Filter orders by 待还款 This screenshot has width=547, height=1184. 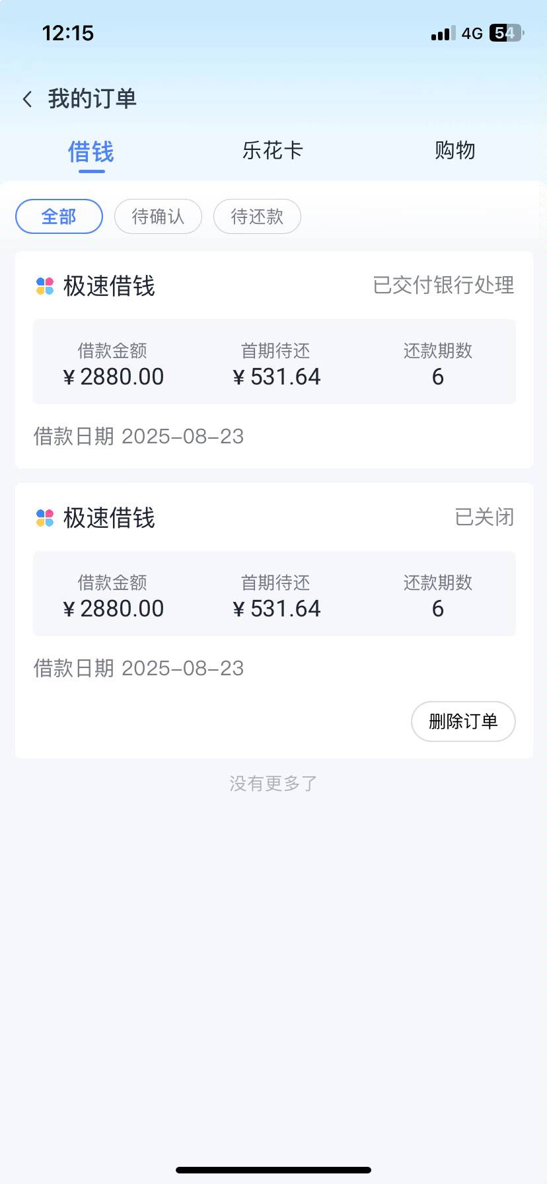pyautogui.click(x=257, y=216)
